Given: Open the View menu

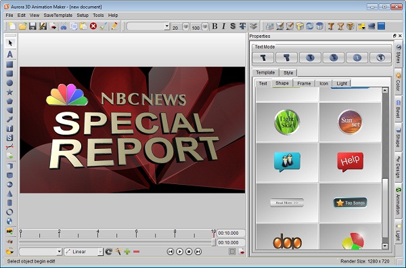Looking at the screenshot, I should (x=35, y=16).
